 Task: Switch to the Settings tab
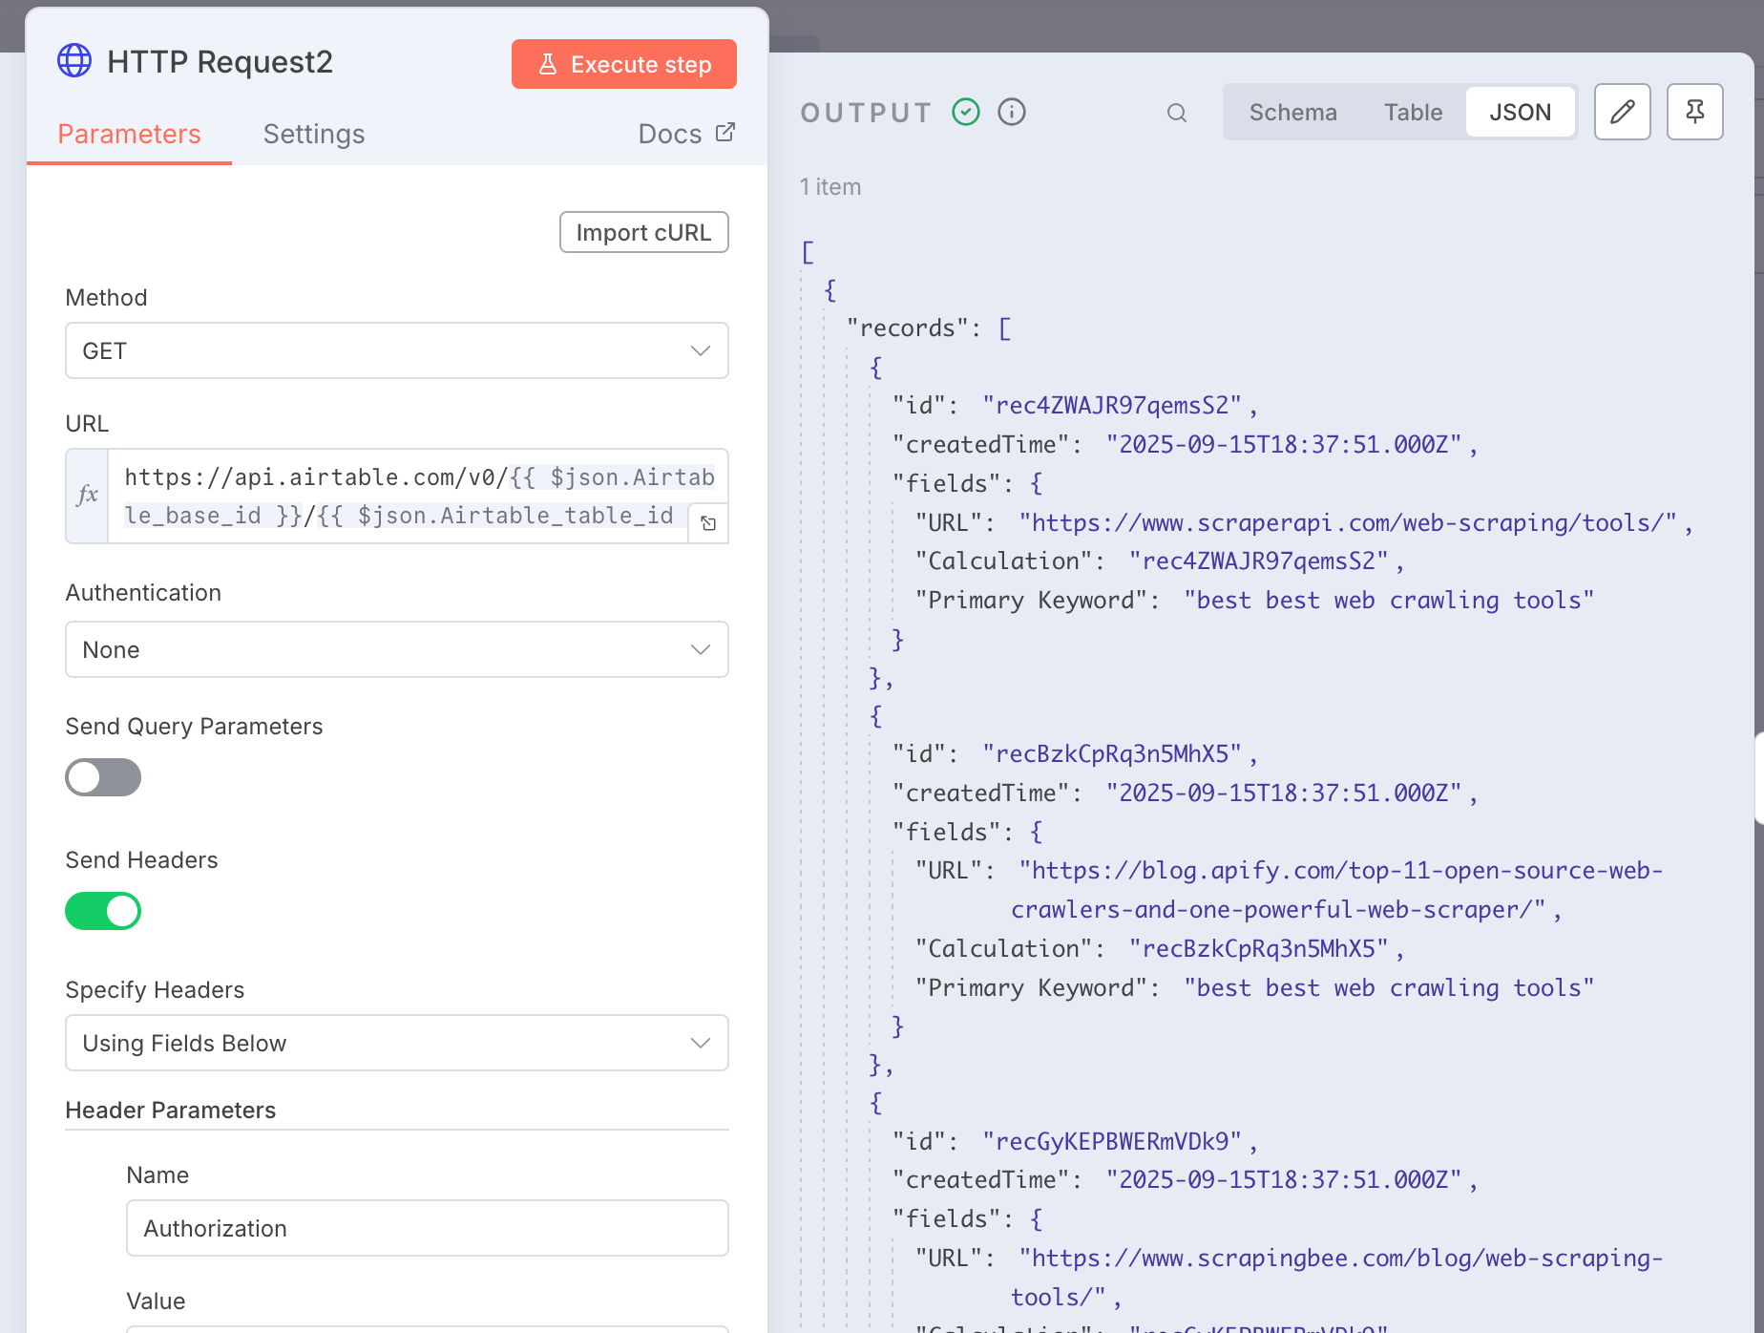pos(313,134)
